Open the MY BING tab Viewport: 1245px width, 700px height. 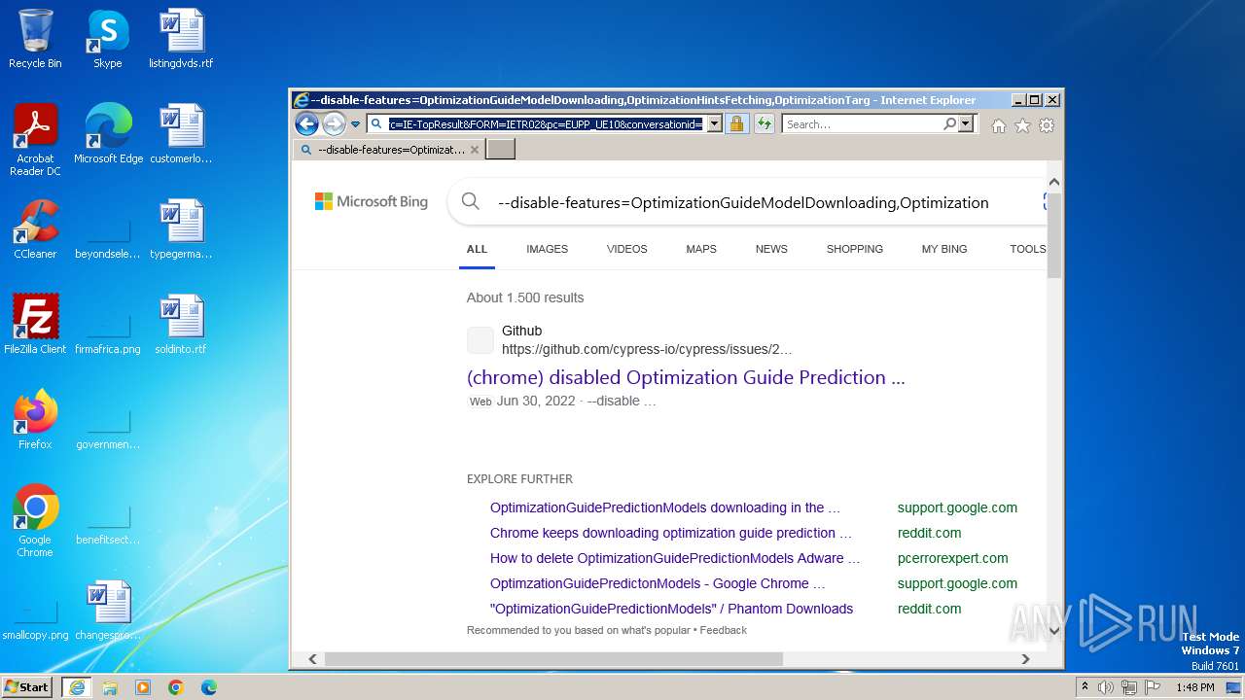click(944, 249)
